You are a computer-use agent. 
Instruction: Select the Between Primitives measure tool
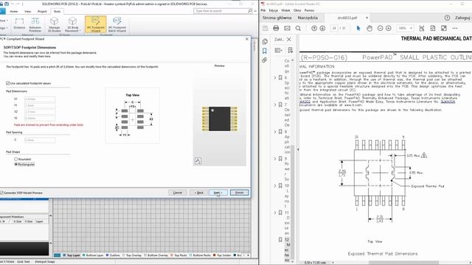tap(35, 24)
